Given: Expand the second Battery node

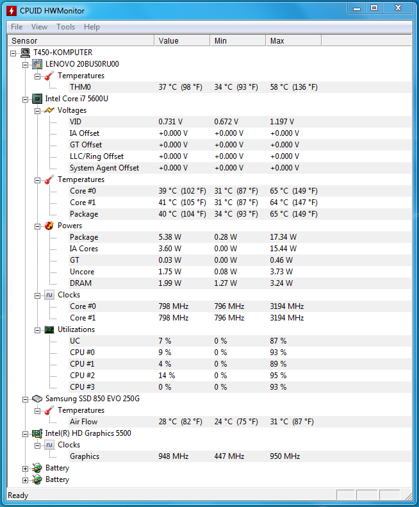Looking at the screenshot, I should 26,480.
